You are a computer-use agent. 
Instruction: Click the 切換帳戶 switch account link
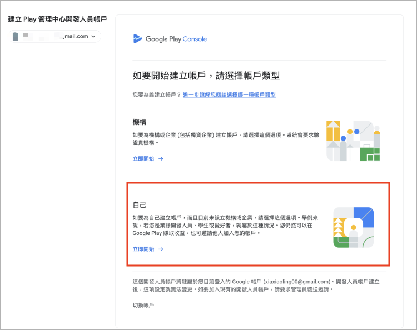click(143, 305)
